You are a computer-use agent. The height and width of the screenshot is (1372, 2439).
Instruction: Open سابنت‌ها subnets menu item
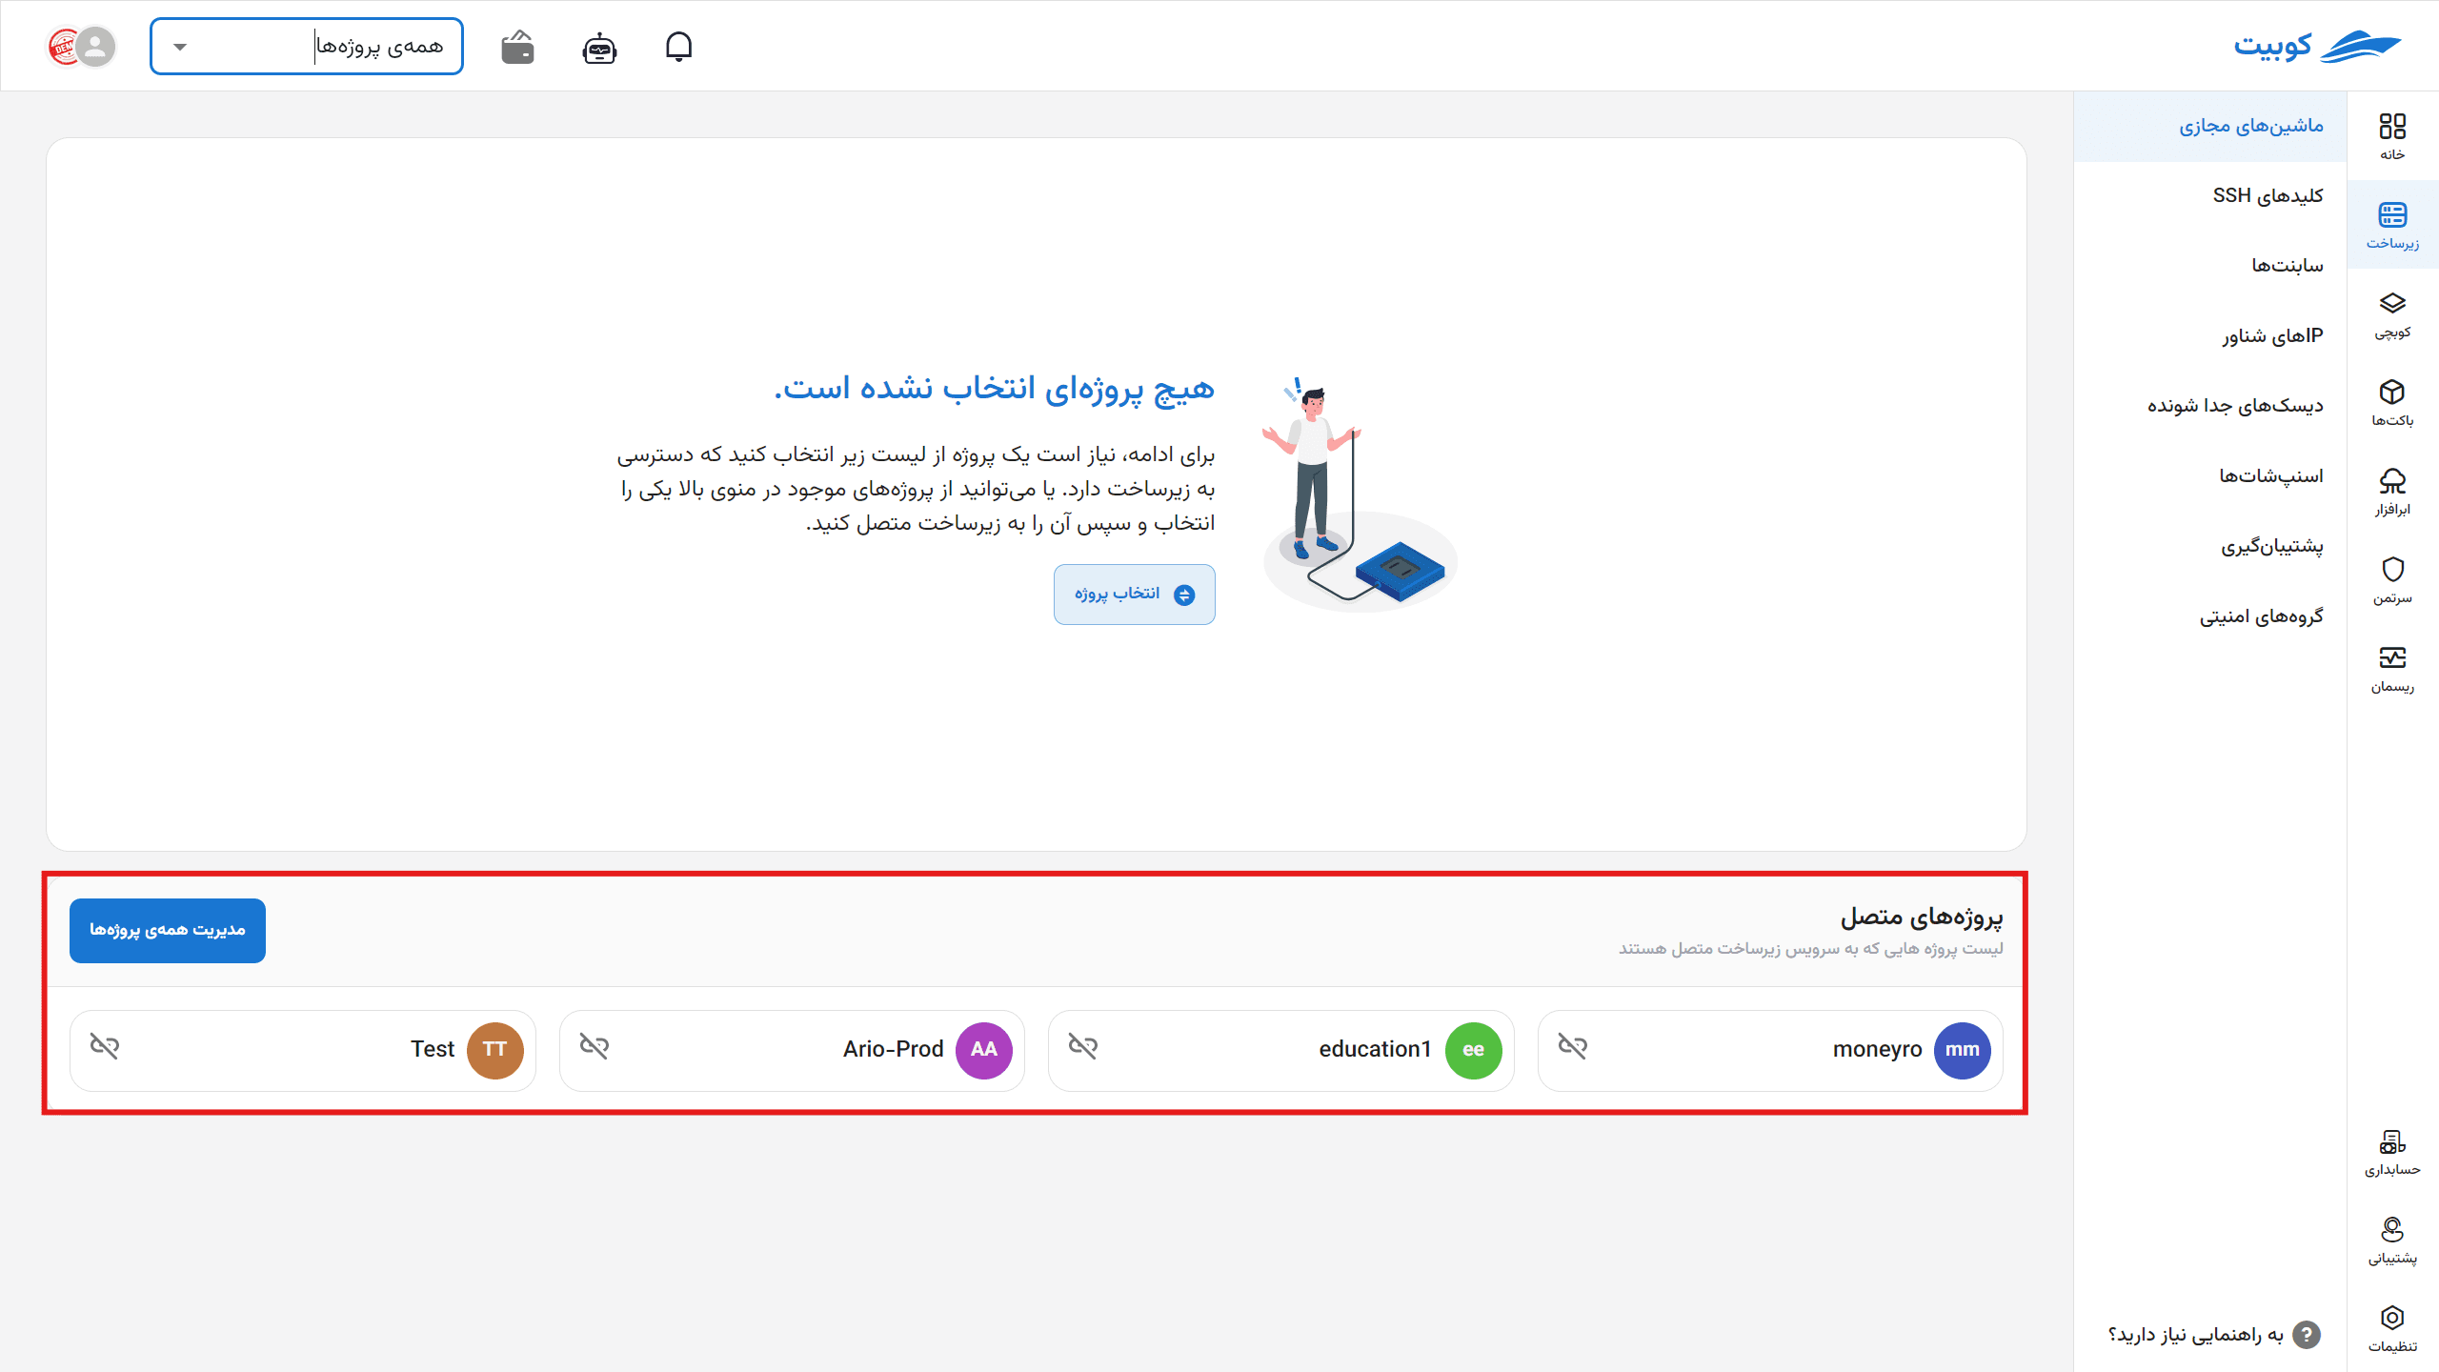pos(2210,266)
